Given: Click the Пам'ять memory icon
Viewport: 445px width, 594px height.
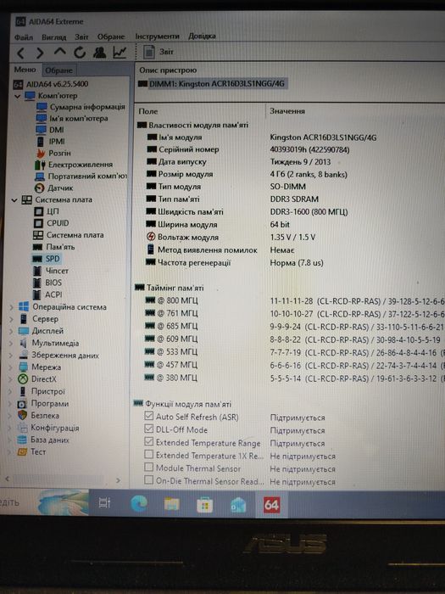Looking at the screenshot, I should (38, 248).
